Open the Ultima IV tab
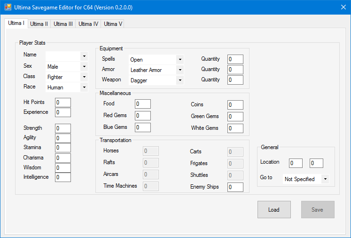Viewport: 351px width, 238px height. click(88, 24)
